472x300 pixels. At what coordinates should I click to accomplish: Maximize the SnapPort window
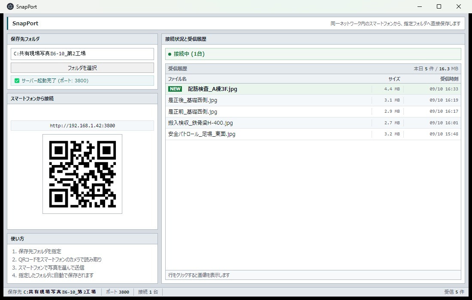coord(439,6)
